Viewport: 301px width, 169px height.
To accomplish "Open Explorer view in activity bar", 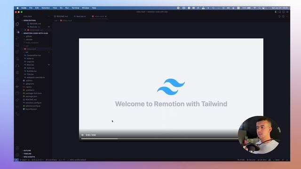I will click(17, 24).
